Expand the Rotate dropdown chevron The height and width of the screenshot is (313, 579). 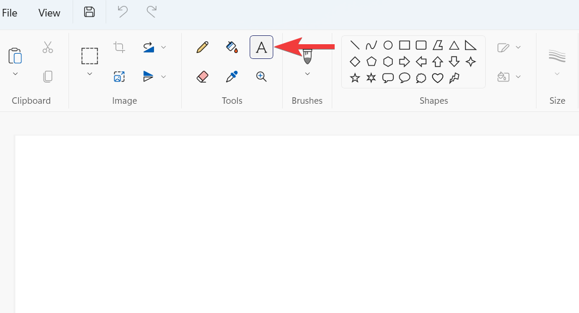[163, 47]
